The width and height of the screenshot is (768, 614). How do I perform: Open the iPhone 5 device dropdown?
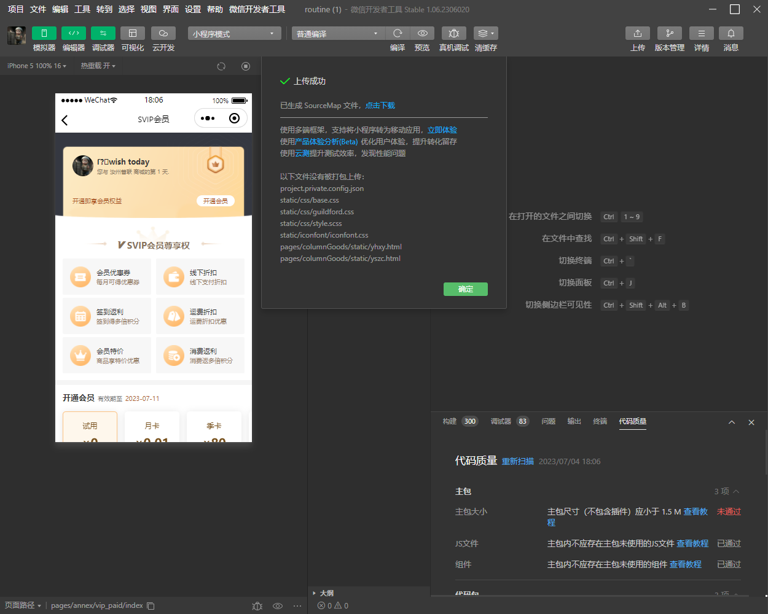37,66
